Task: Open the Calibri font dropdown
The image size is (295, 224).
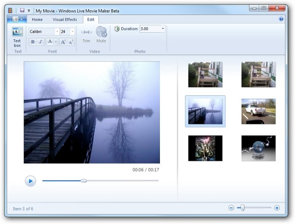Action: [57, 31]
